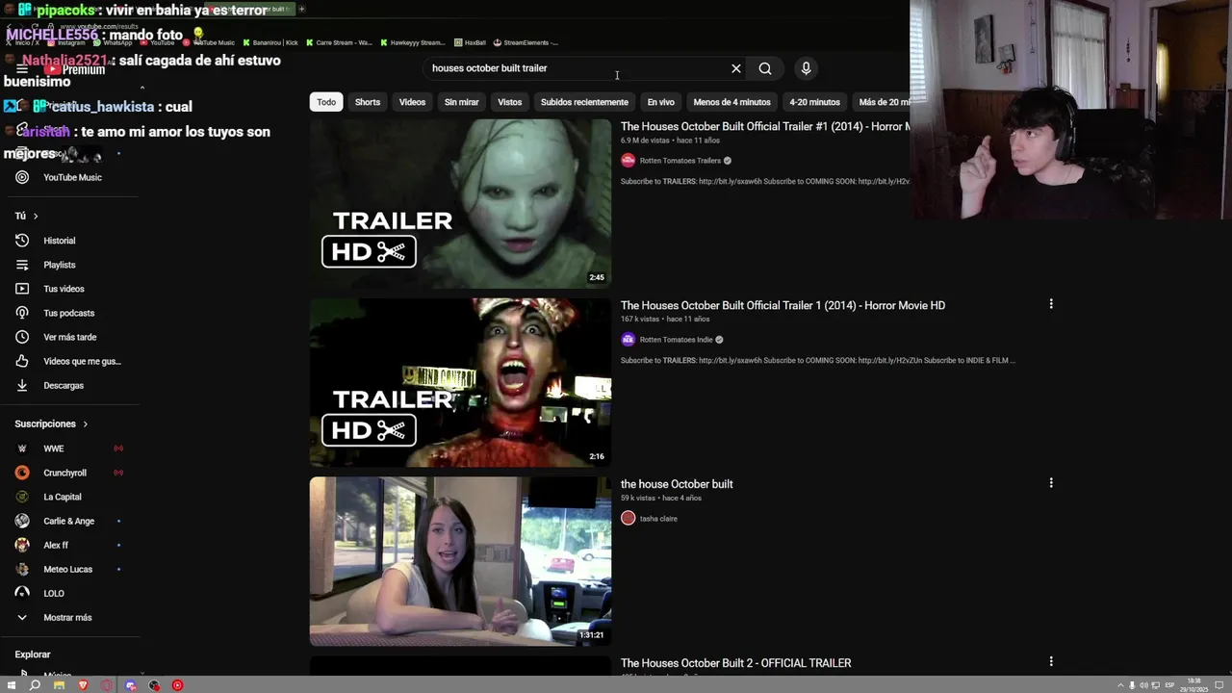The image size is (1232, 693).
Task: Select the Vistos filter chip
Action: pyautogui.click(x=510, y=102)
